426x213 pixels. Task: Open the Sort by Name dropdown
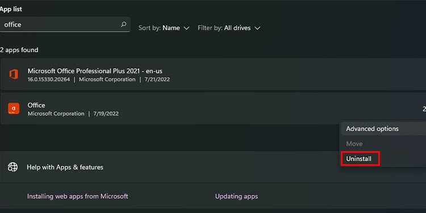164,28
